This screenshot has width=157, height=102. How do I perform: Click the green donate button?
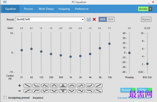coord(143,9)
